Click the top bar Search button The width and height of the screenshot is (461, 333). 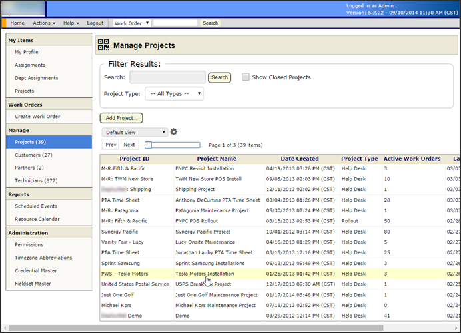[211, 23]
